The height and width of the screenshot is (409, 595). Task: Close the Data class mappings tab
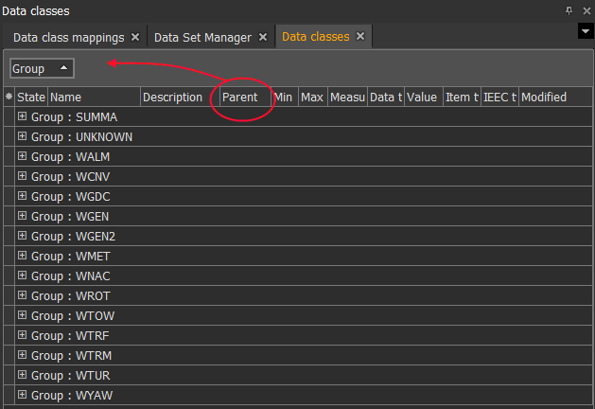pos(135,37)
